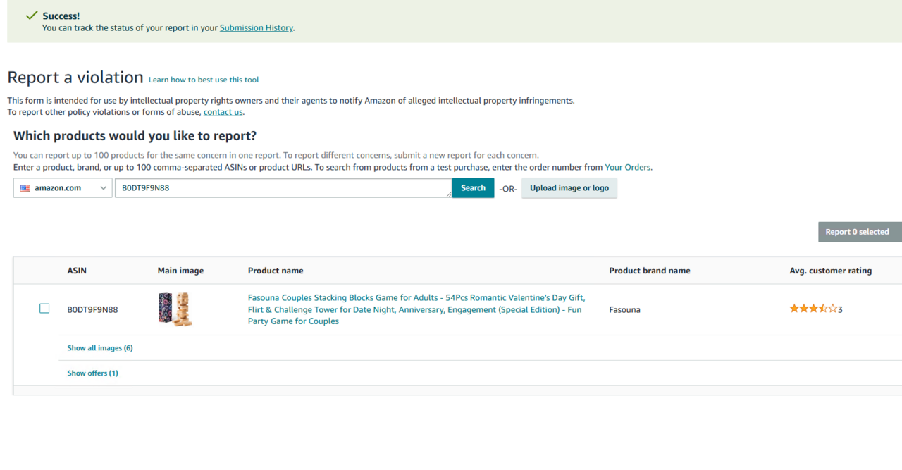Expand Show offers (1)
Screen dimensions: 902x470
92,373
